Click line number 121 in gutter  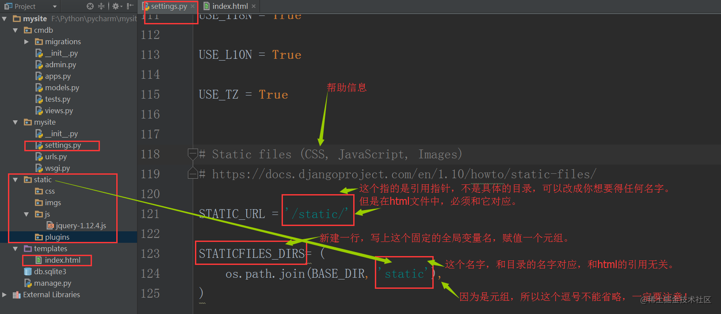pos(150,214)
